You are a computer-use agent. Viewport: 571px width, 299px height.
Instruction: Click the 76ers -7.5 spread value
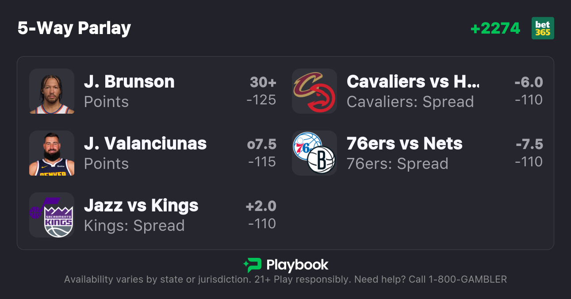click(x=529, y=144)
